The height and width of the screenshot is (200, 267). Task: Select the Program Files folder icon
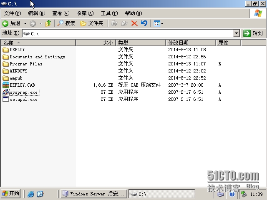coord(6,64)
